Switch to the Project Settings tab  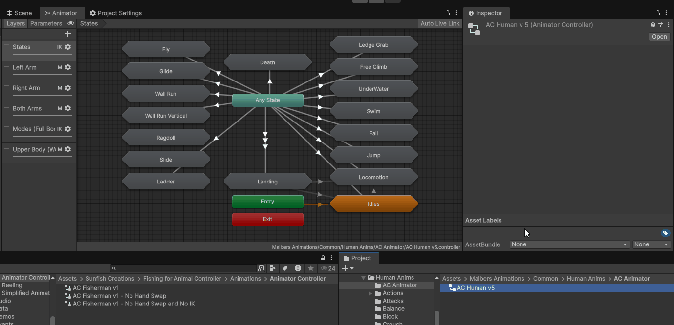116,13
